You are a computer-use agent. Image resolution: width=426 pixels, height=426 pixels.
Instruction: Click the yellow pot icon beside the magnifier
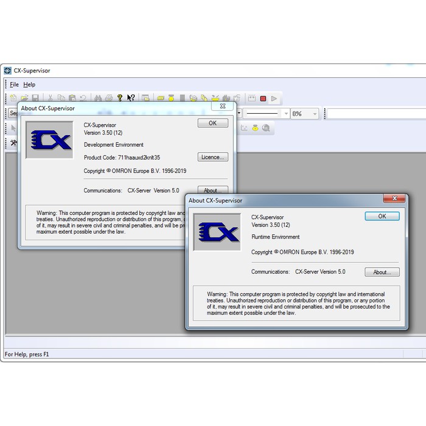point(255,128)
